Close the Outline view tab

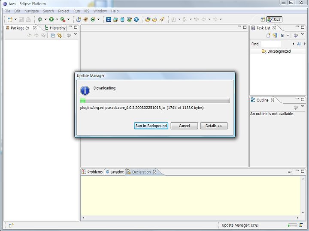[273, 100]
